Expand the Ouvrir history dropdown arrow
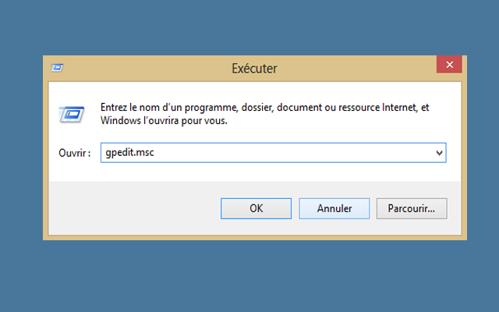The width and height of the screenshot is (499, 312). click(x=439, y=153)
